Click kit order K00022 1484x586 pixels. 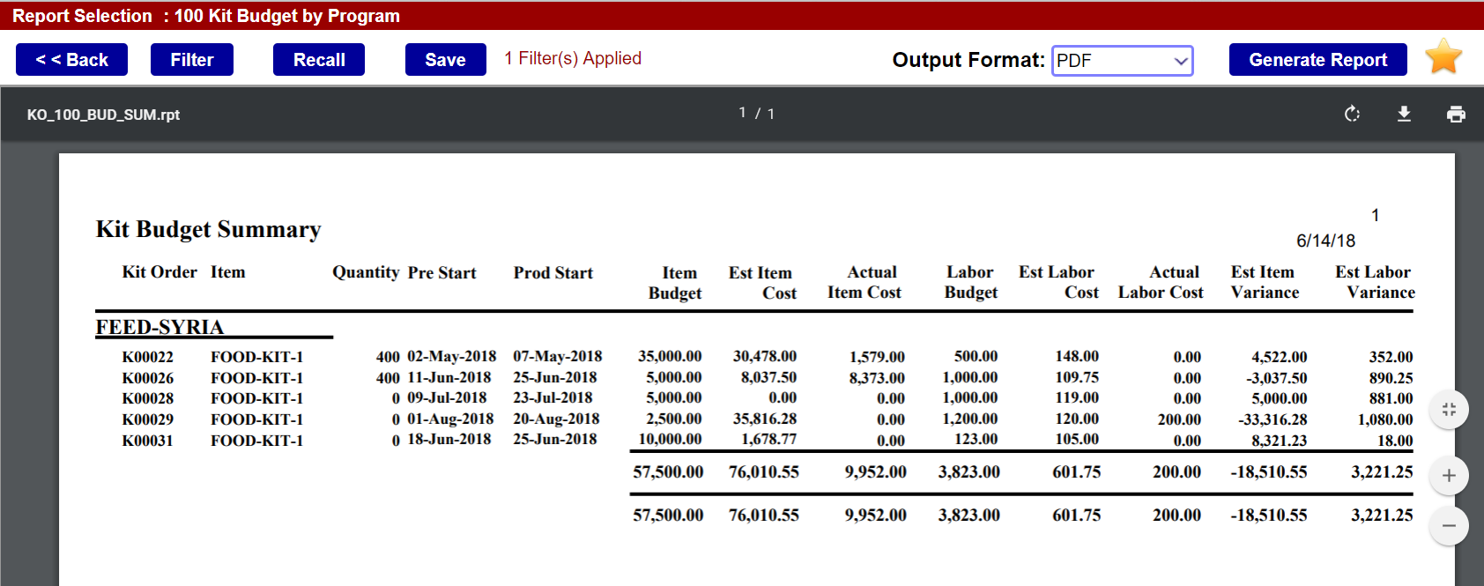147,357
